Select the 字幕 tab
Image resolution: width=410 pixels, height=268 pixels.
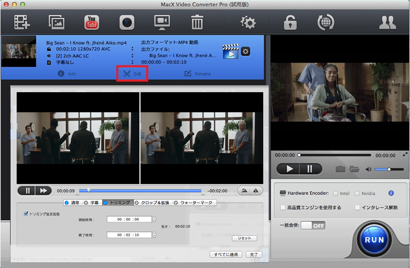[x=92, y=203]
